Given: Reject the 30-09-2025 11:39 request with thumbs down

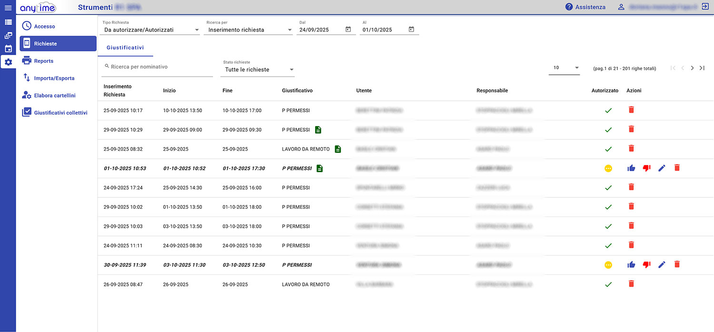Looking at the screenshot, I should coord(646,264).
